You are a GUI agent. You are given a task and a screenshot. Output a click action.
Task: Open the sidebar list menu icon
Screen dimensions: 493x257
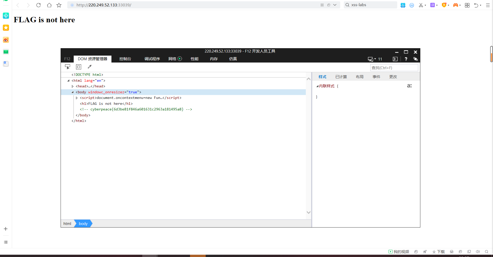(x=6, y=242)
